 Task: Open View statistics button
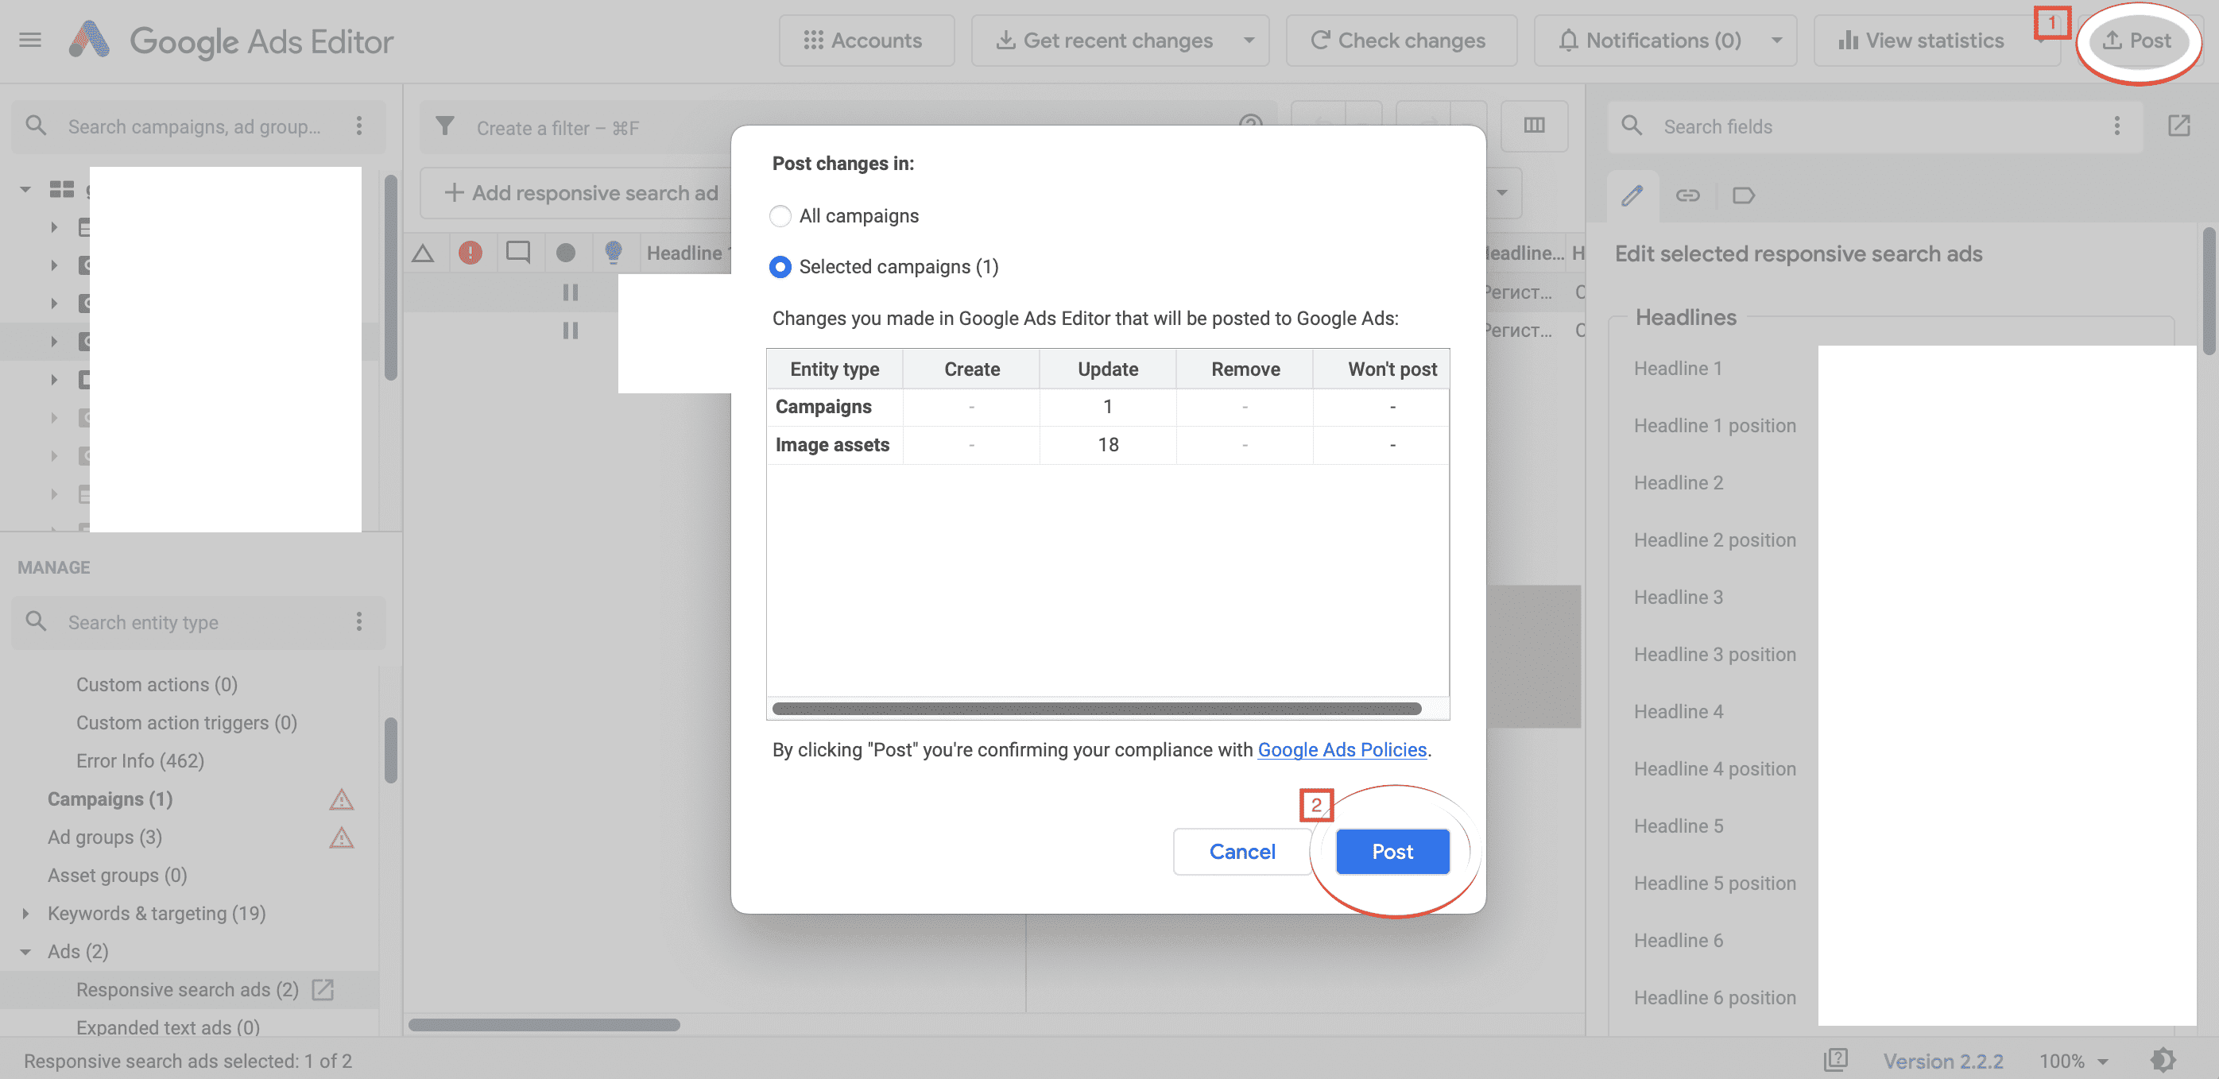pos(1920,41)
